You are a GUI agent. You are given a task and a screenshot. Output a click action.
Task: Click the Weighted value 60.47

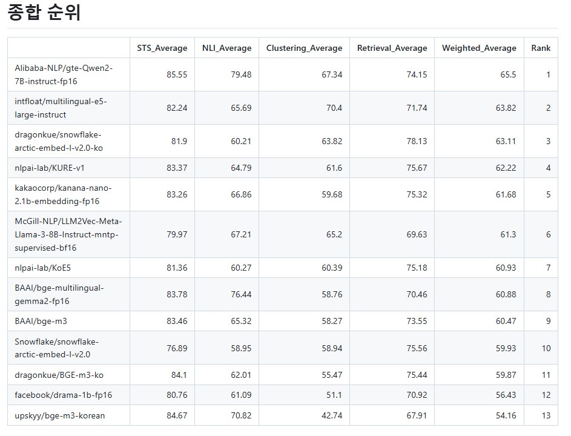pos(506,321)
